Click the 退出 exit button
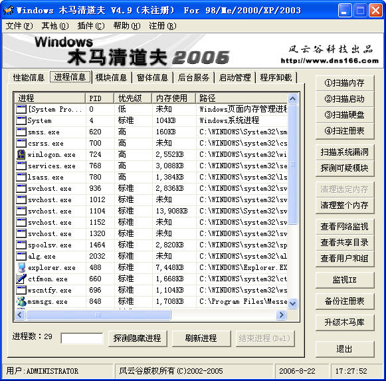The height and width of the screenshot is (381, 386). click(345, 349)
